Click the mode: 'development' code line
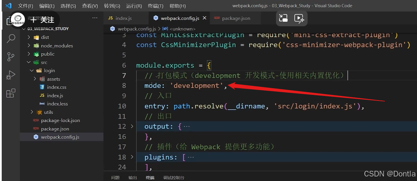This screenshot has height=181, width=417. (x=186, y=85)
